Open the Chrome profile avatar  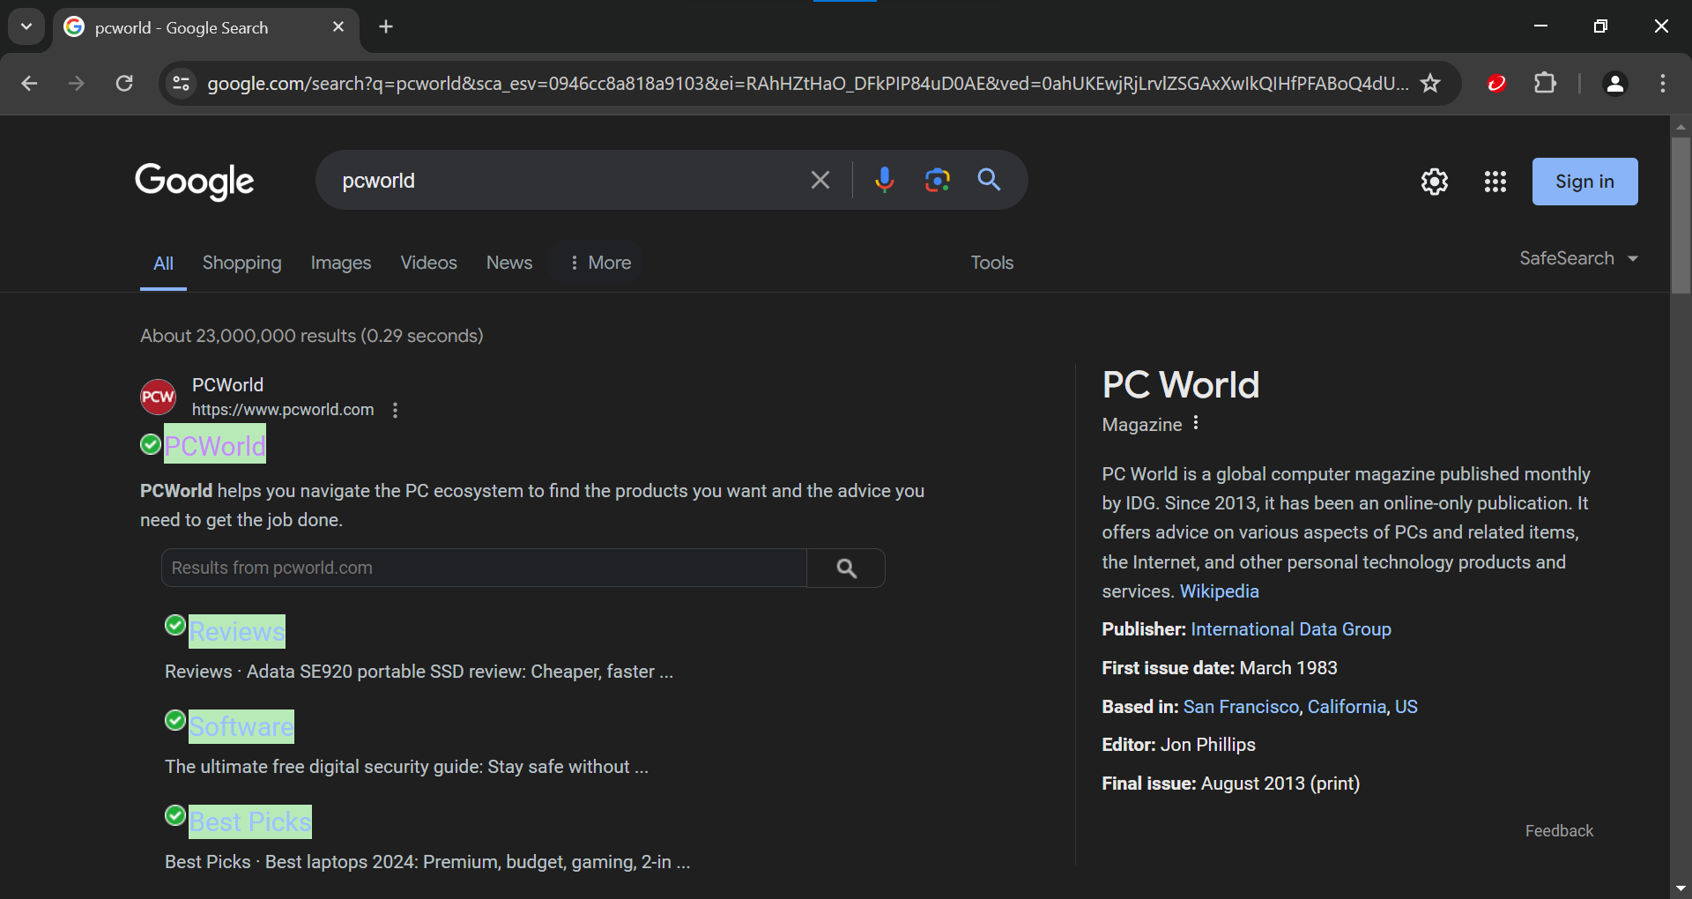[1614, 84]
